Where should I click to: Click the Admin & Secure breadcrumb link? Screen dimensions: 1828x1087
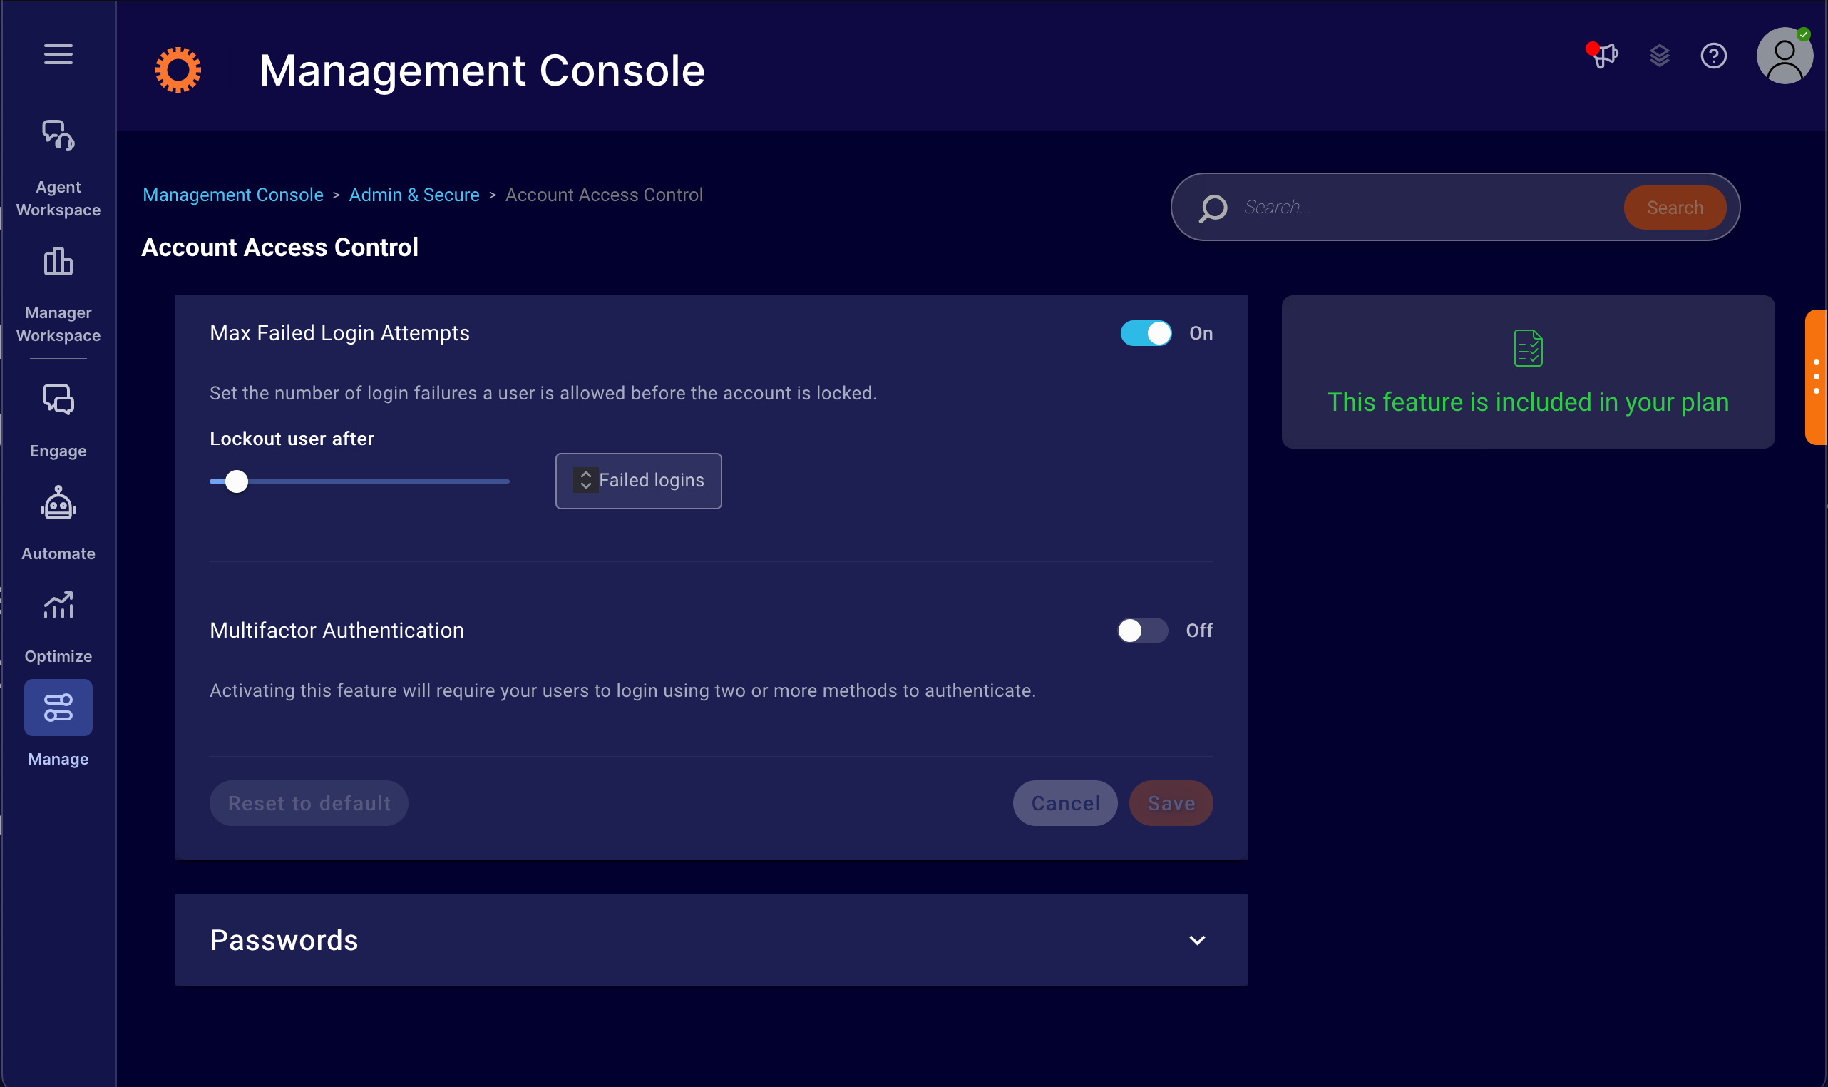(414, 195)
